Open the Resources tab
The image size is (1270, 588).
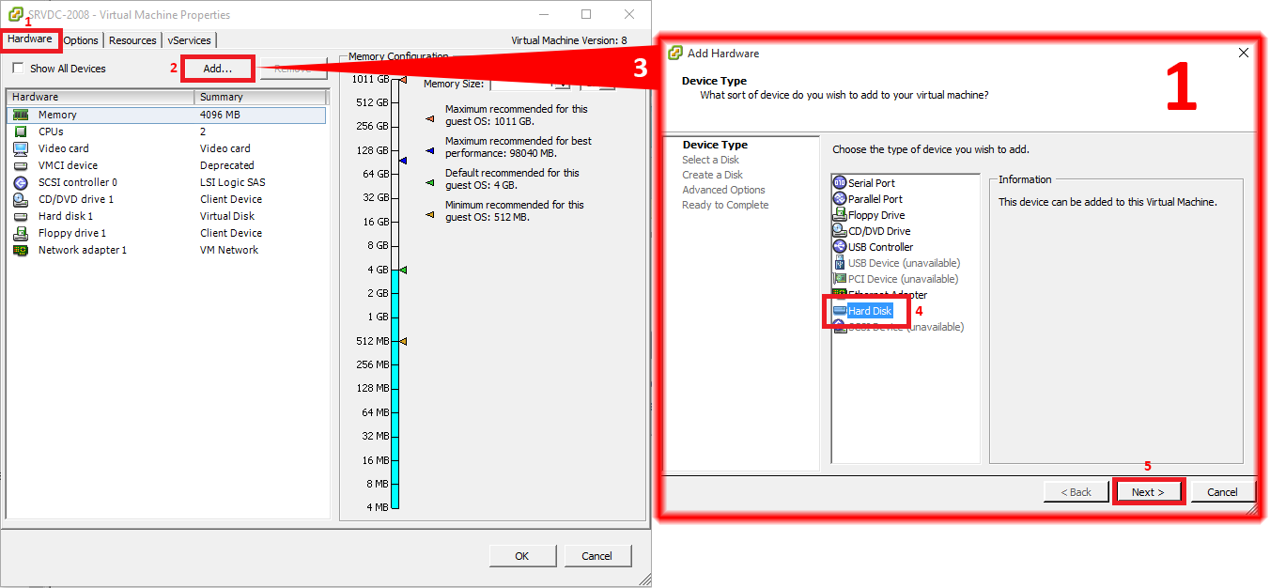(132, 39)
